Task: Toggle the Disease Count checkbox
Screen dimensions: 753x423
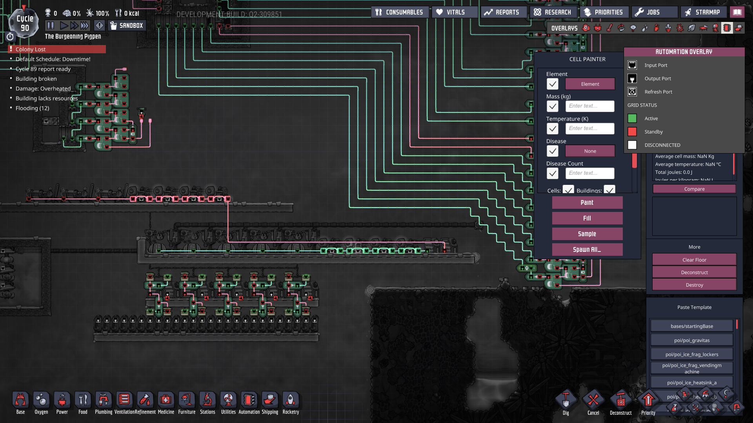Action: (553, 173)
